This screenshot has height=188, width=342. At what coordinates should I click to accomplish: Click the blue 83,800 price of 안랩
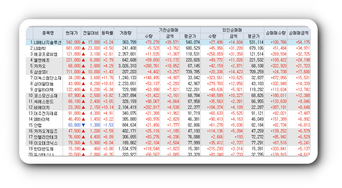(74, 125)
